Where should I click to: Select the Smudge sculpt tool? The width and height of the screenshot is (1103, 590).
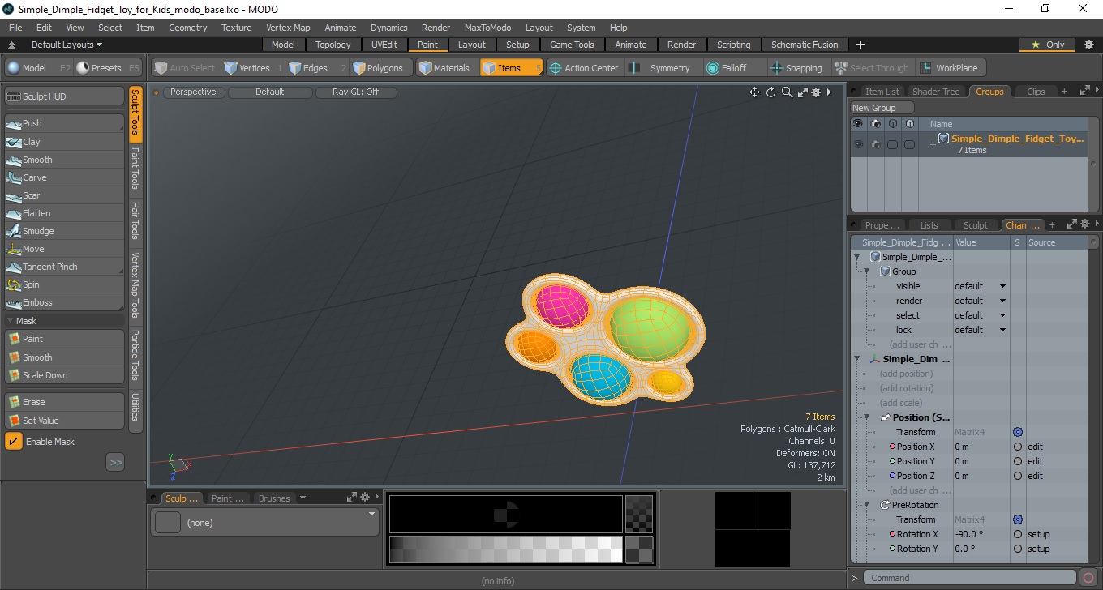[x=64, y=231]
